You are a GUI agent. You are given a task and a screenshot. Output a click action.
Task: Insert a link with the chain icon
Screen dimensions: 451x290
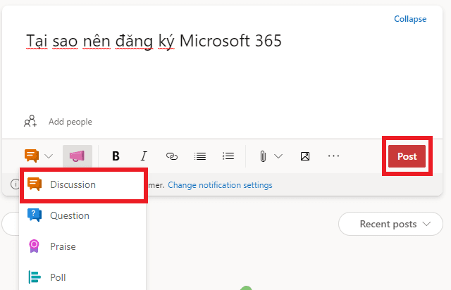click(172, 156)
